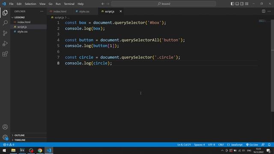The width and height of the screenshot is (274, 154).
Task: Open the Accounts menu icon
Action: [5, 127]
